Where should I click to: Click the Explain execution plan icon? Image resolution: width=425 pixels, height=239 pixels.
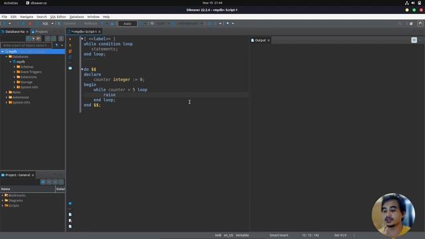[x=70, y=57]
